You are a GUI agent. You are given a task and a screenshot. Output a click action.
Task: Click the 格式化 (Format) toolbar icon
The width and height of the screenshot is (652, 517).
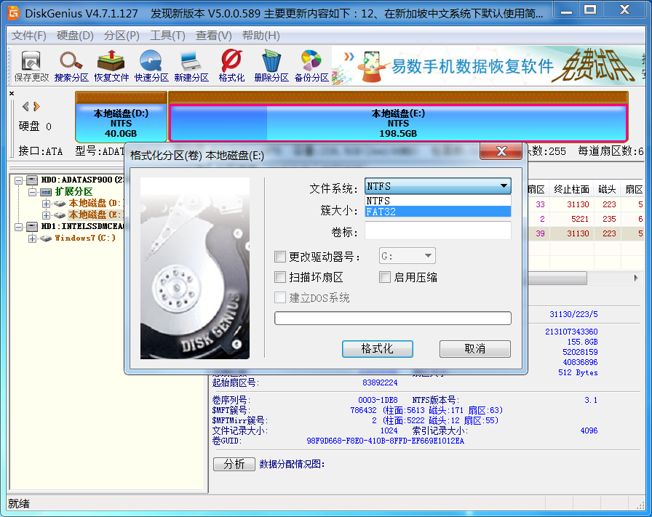point(231,65)
